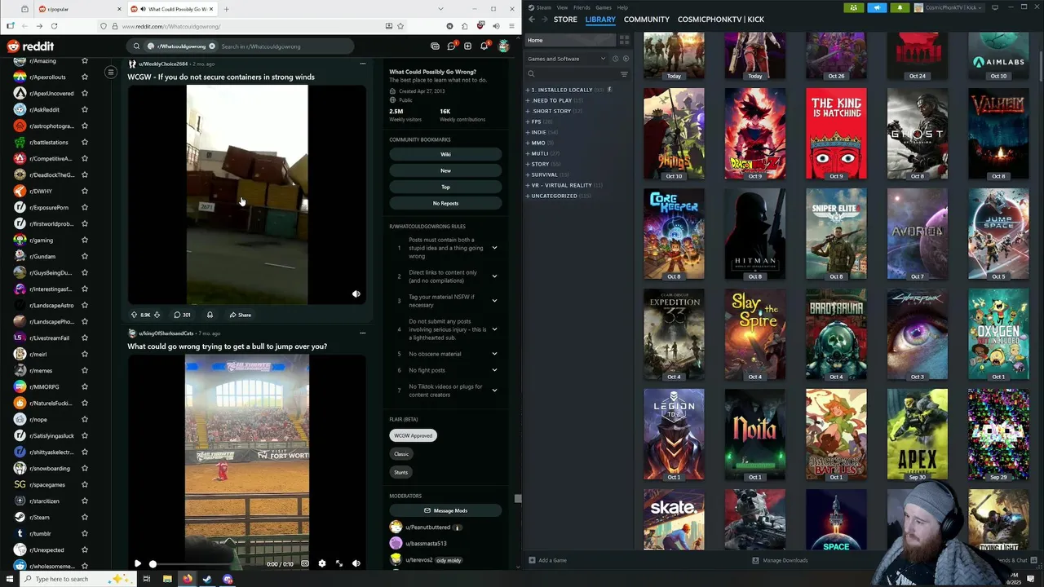Expand Steam FPS collection
This screenshot has height=587, width=1044.
point(528,121)
